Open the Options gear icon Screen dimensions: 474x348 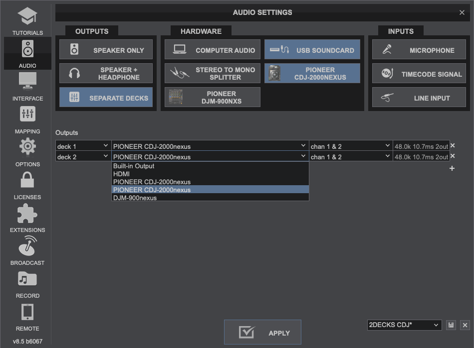click(27, 146)
